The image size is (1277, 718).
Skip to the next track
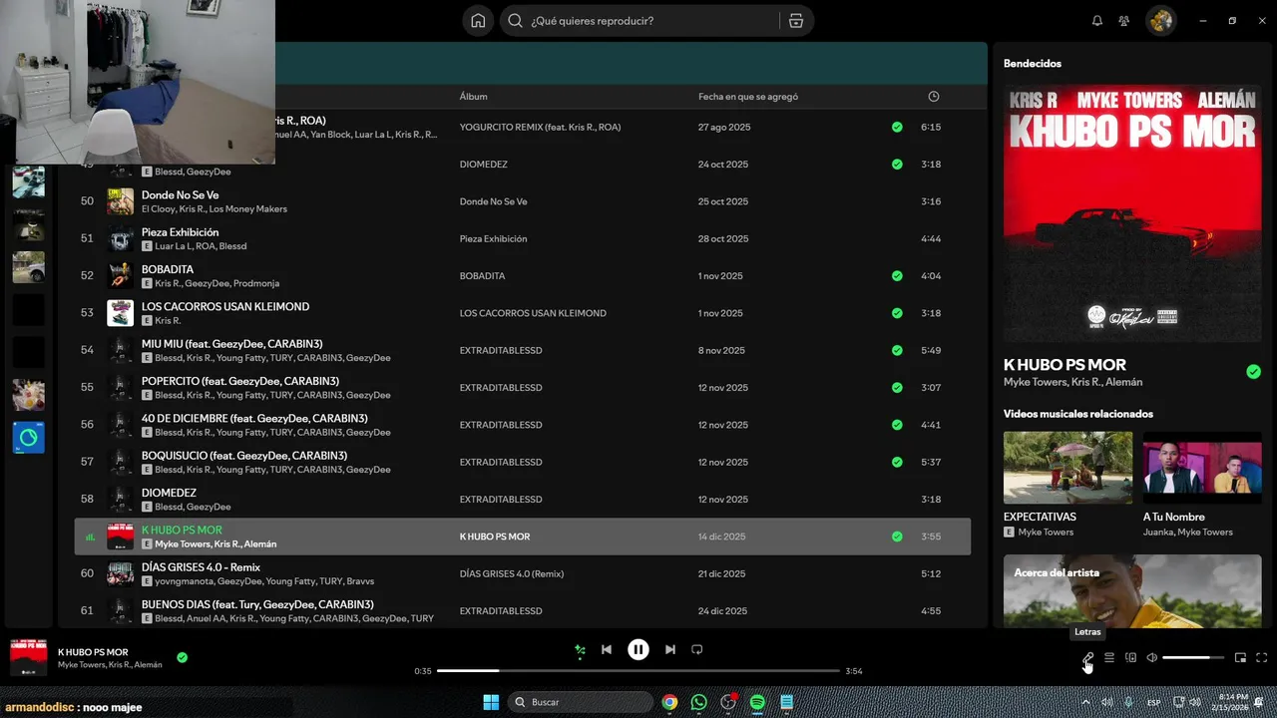tap(670, 650)
